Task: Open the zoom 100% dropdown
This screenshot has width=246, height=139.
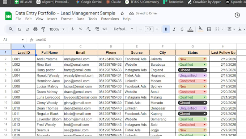Action: point(57,29)
